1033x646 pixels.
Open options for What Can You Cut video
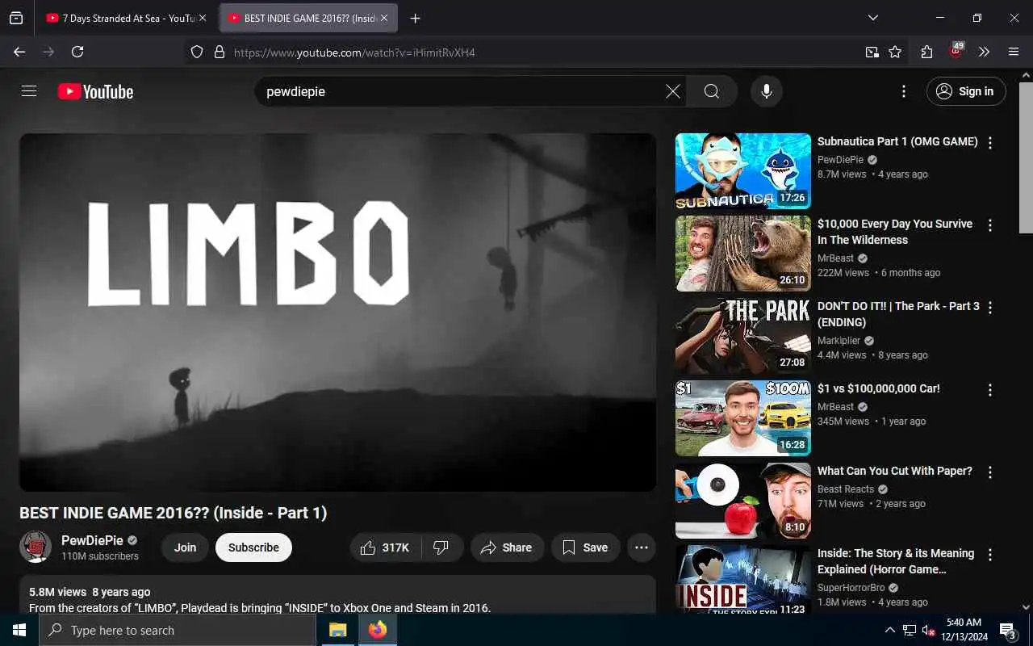point(990,472)
